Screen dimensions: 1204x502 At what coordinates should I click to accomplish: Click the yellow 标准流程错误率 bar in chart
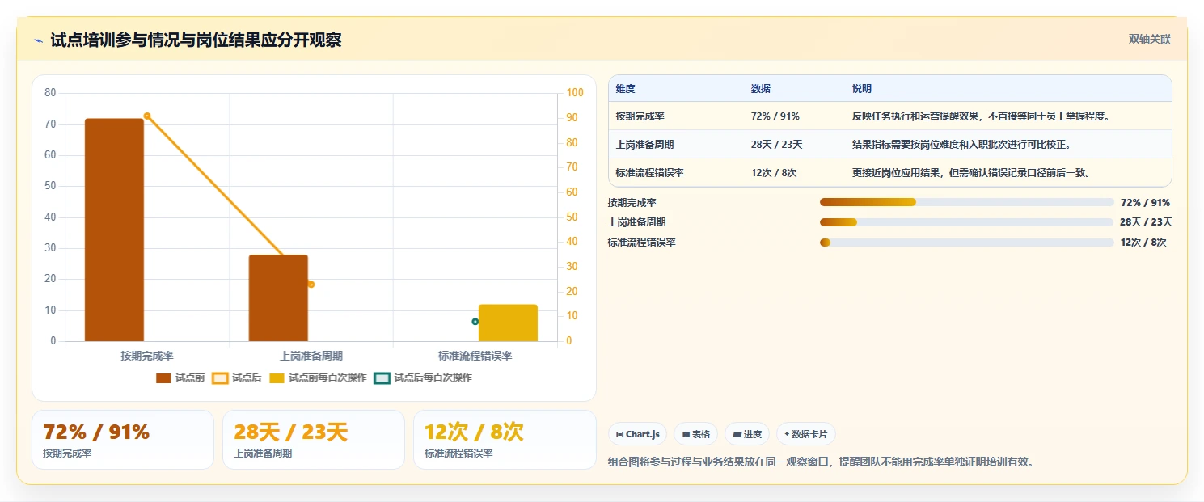(x=508, y=323)
